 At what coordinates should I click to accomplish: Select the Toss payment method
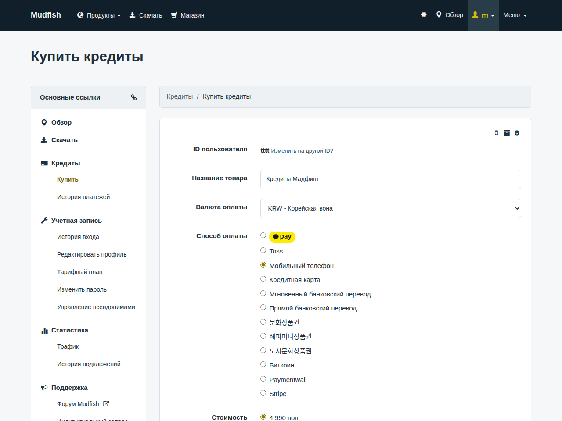tap(263, 250)
